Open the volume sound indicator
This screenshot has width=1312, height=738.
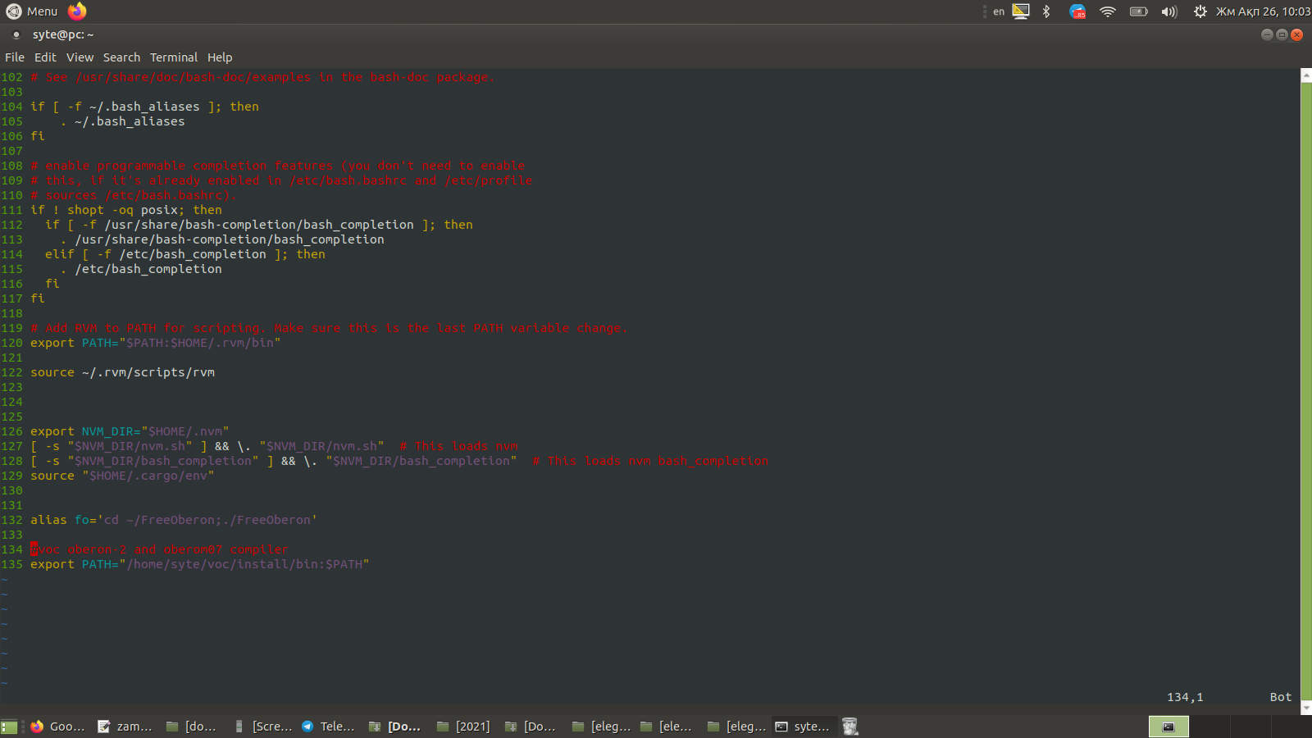click(x=1168, y=11)
